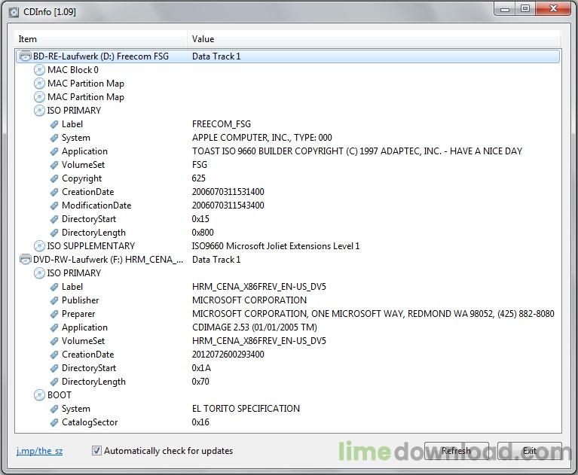This screenshot has width=578, height=475.
Task: Select the second MAC Partition Map entry
Action: click(x=85, y=97)
